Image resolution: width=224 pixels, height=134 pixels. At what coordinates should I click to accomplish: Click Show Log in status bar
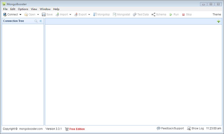195,128
